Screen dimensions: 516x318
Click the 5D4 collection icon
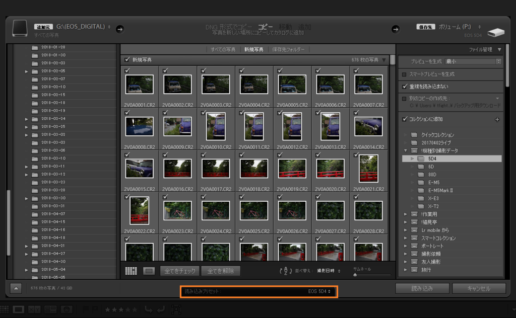(x=421, y=158)
